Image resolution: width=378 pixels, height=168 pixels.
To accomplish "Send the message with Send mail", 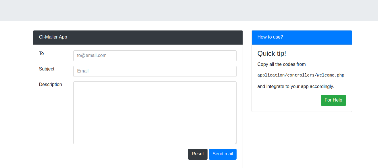I will [x=222, y=154].
